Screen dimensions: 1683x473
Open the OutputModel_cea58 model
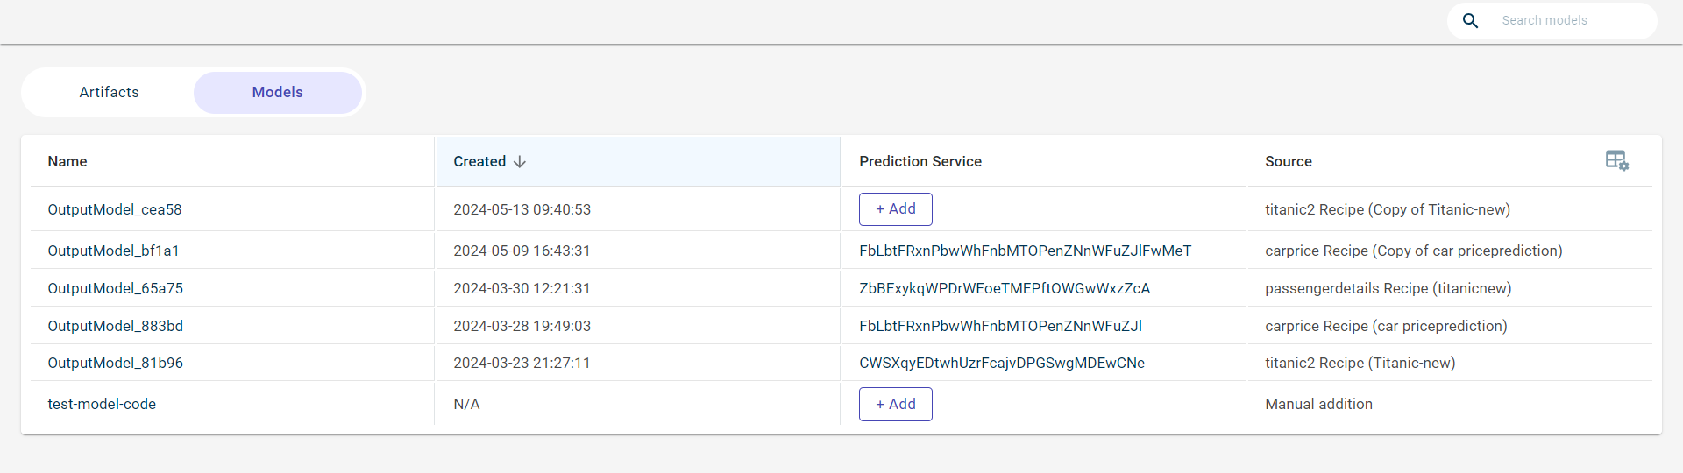115,209
